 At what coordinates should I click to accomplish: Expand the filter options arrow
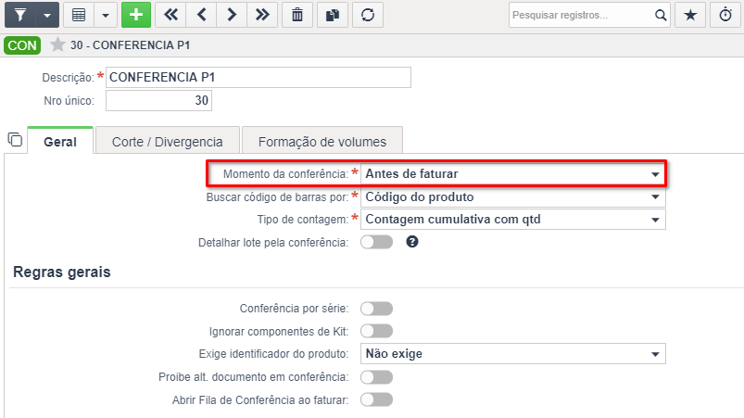47,15
